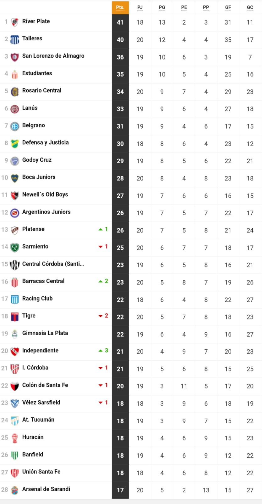Image resolution: width=262 pixels, height=504 pixels.
Task: Select the Lanús team badge
Action: click(15, 108)
